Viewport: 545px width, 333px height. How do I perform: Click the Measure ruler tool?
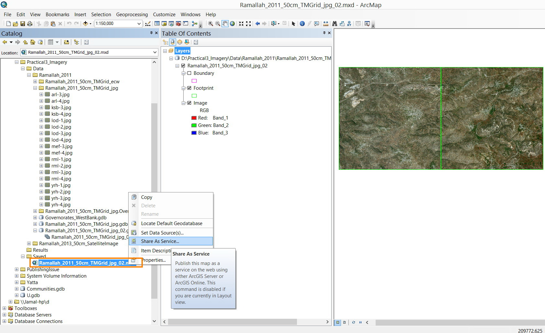pos(326,24)
